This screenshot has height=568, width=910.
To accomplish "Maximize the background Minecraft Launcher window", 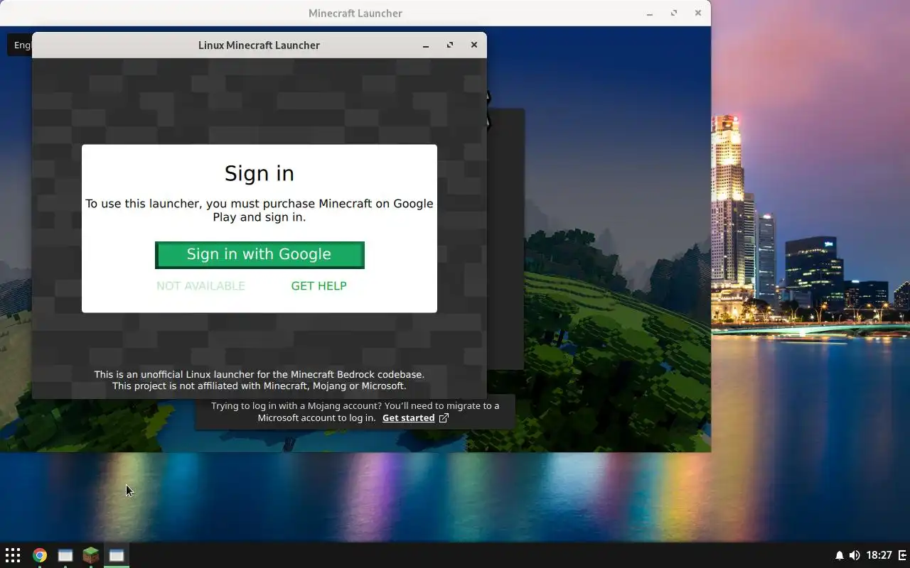I will click(x=674, y=13).
